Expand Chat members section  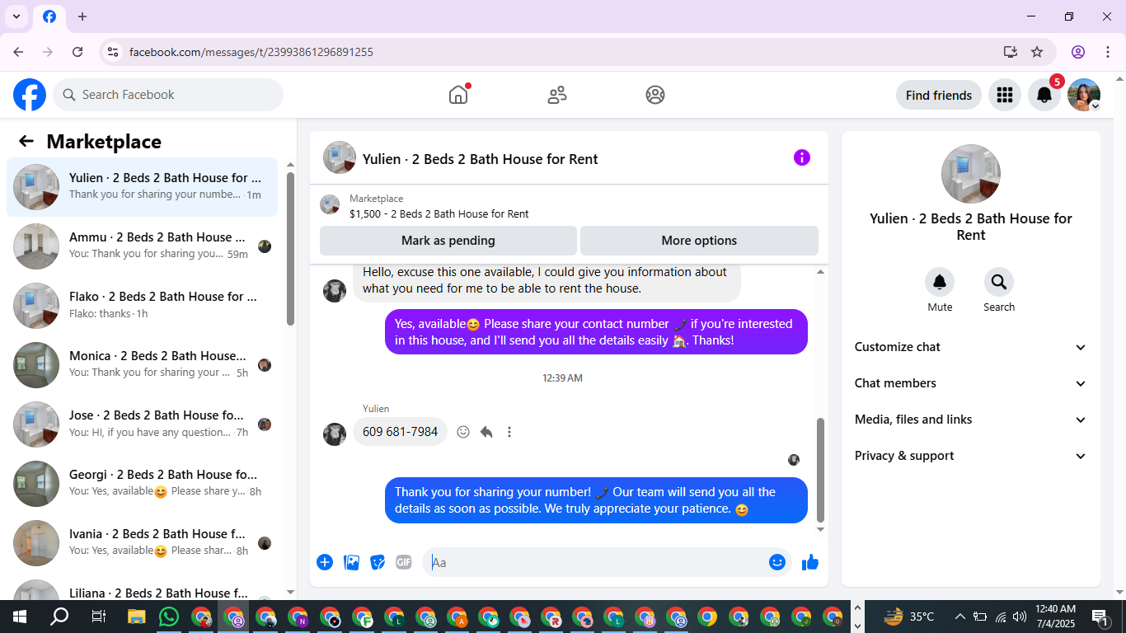[971, 383]
